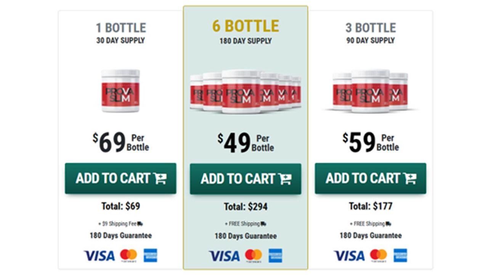Click FREE Shipping truck icon under 6 Bottle

pyautogui.click(x=264, y=224)
